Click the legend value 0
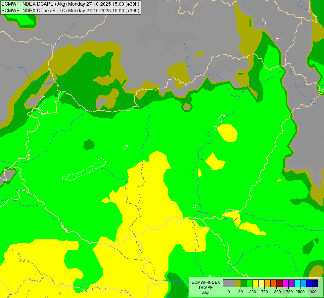The width and height of the screenshot is (324, 298). coord(229,292)
